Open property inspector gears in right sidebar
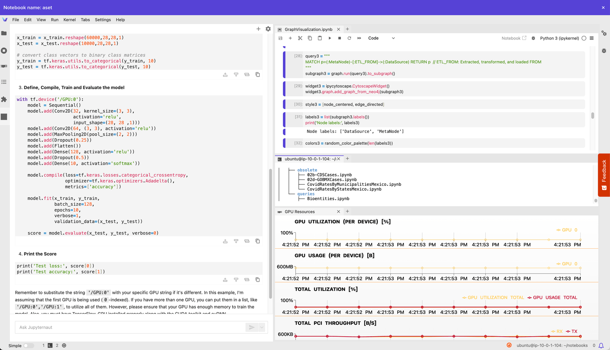The width and height of the screenshot is (610, 350). click(604, 33)
